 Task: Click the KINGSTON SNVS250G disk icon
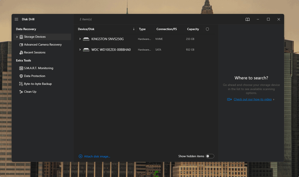click(x=86, y=39)
